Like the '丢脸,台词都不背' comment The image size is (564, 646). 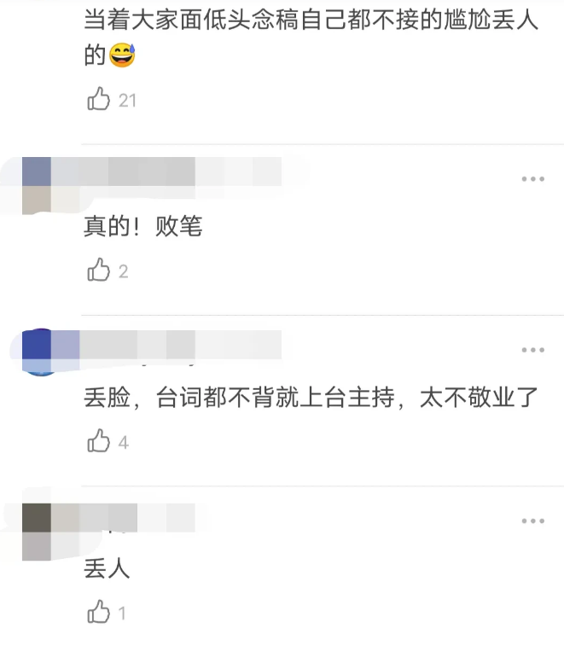pos(98,441)
